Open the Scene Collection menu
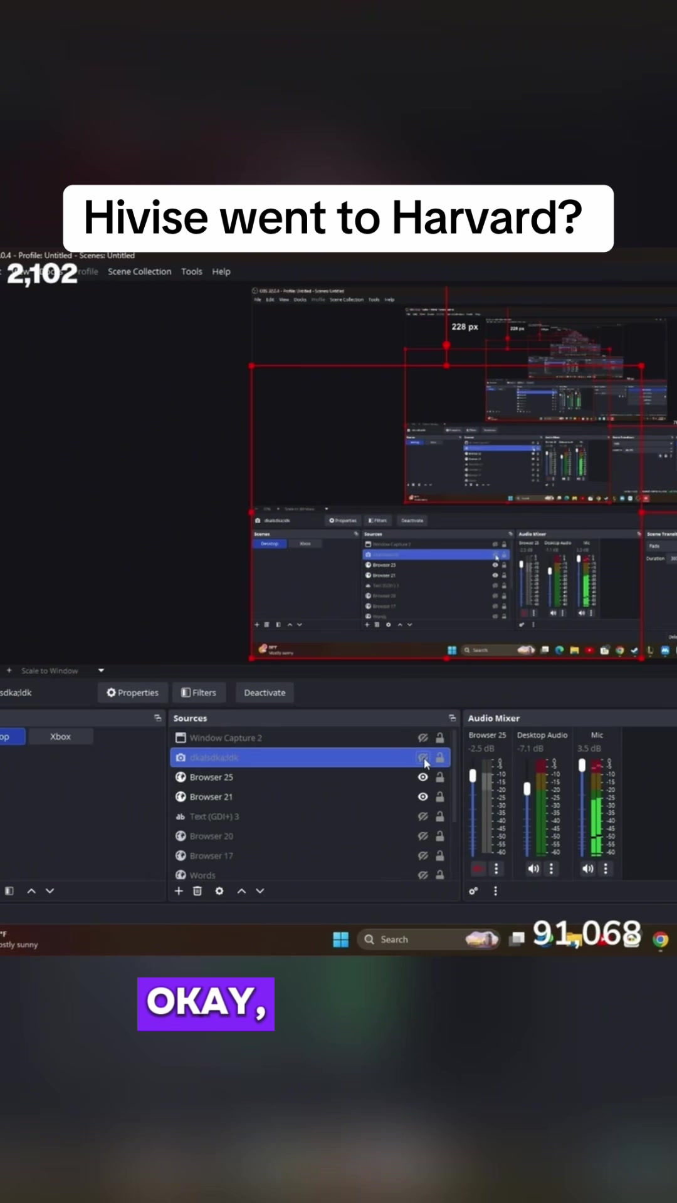Viewport: 677px width, 1203px height. (x=139, y=271)
